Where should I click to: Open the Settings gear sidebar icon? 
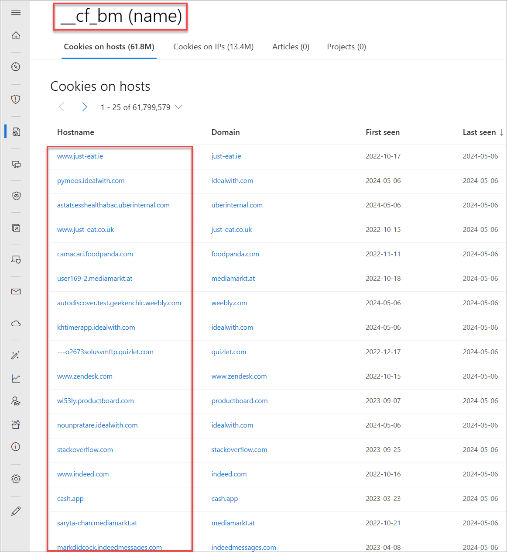pos(16,479)
